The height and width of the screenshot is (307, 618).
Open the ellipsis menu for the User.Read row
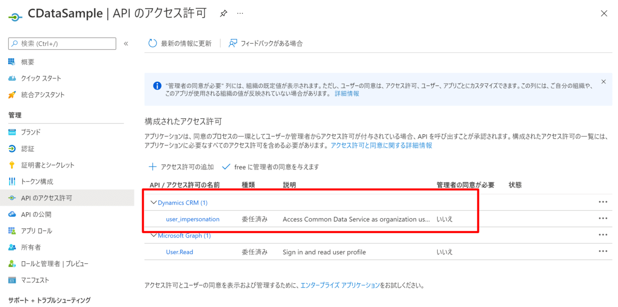pos(603,251)
